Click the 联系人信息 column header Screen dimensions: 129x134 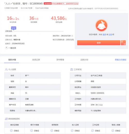[x=116, y=125]
